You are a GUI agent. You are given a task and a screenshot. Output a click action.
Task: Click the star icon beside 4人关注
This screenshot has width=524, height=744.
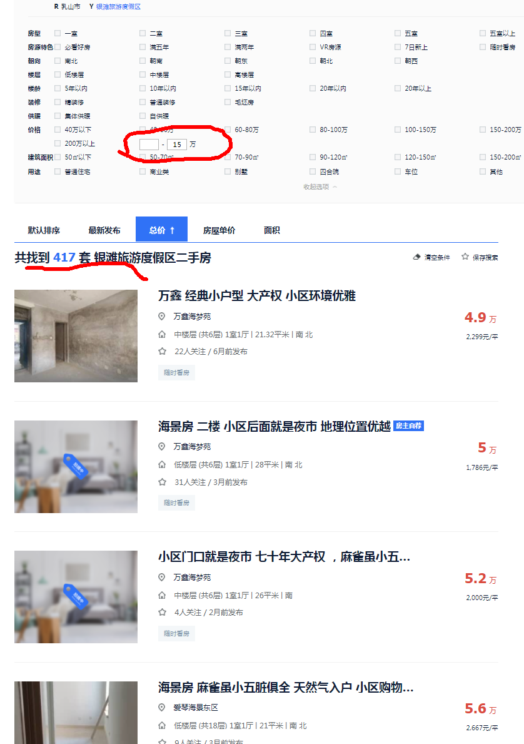(x=162, y=613)
